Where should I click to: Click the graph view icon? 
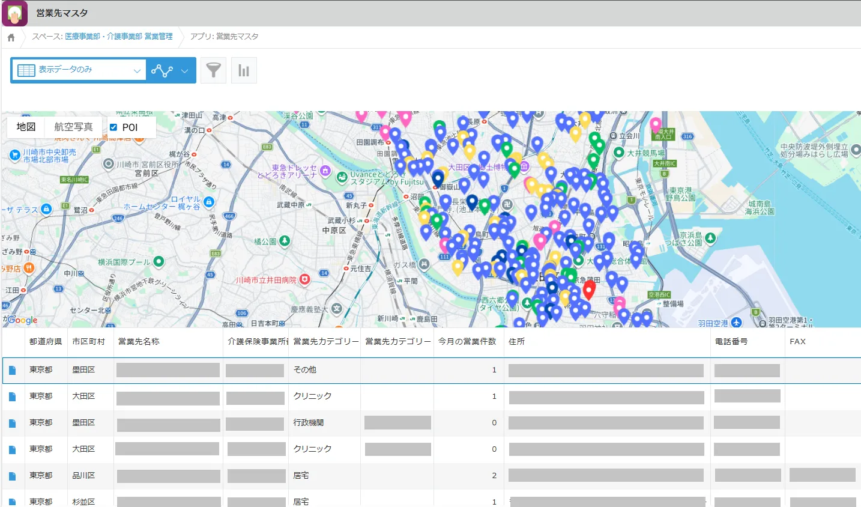162,71
